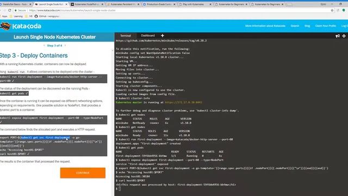The height and width of the screenshot is (196, 348).
Task: Open the Blog link in header
Action: point(307,26)
